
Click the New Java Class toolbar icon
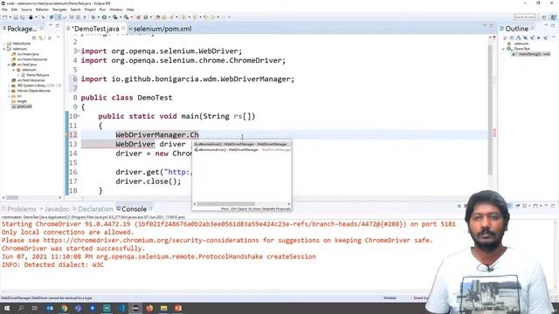point(146,17)
